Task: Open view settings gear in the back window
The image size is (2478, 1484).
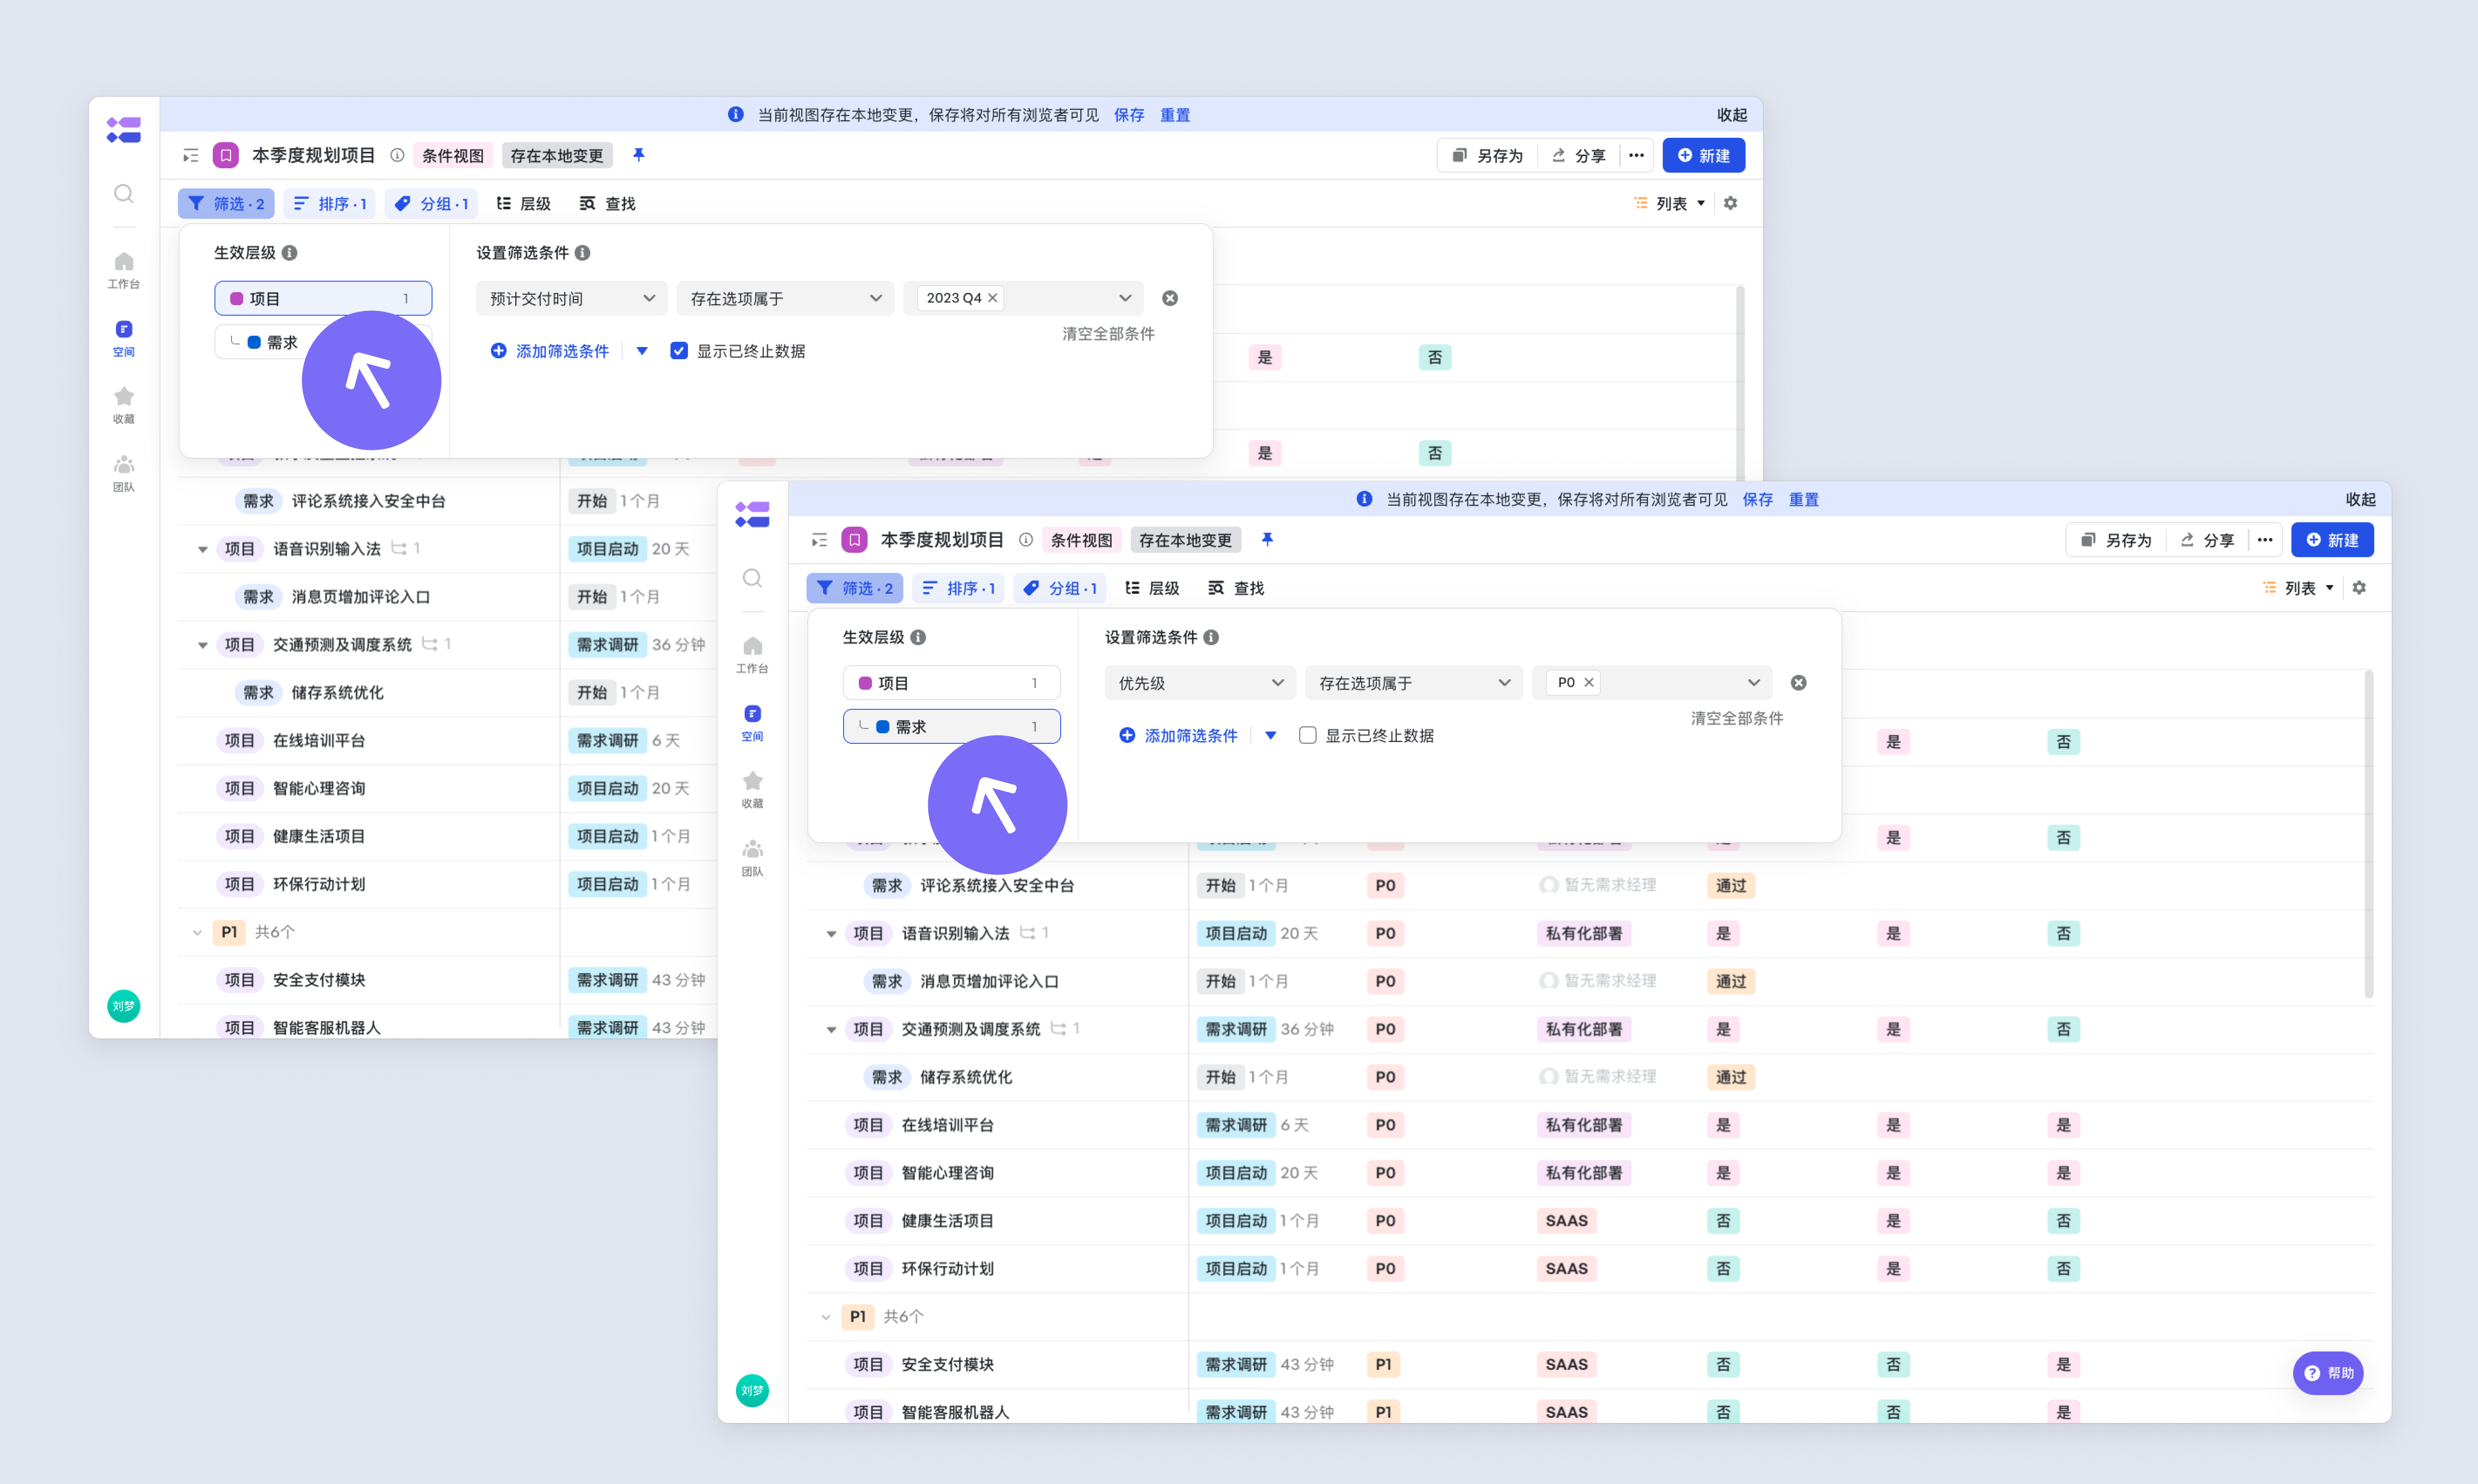Action: [1730, 203]
